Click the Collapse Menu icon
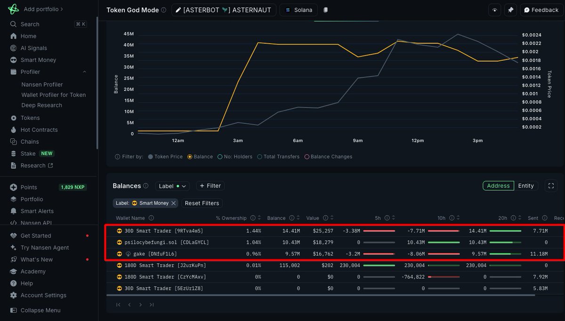The image size is (565, 321). [13, 311]
